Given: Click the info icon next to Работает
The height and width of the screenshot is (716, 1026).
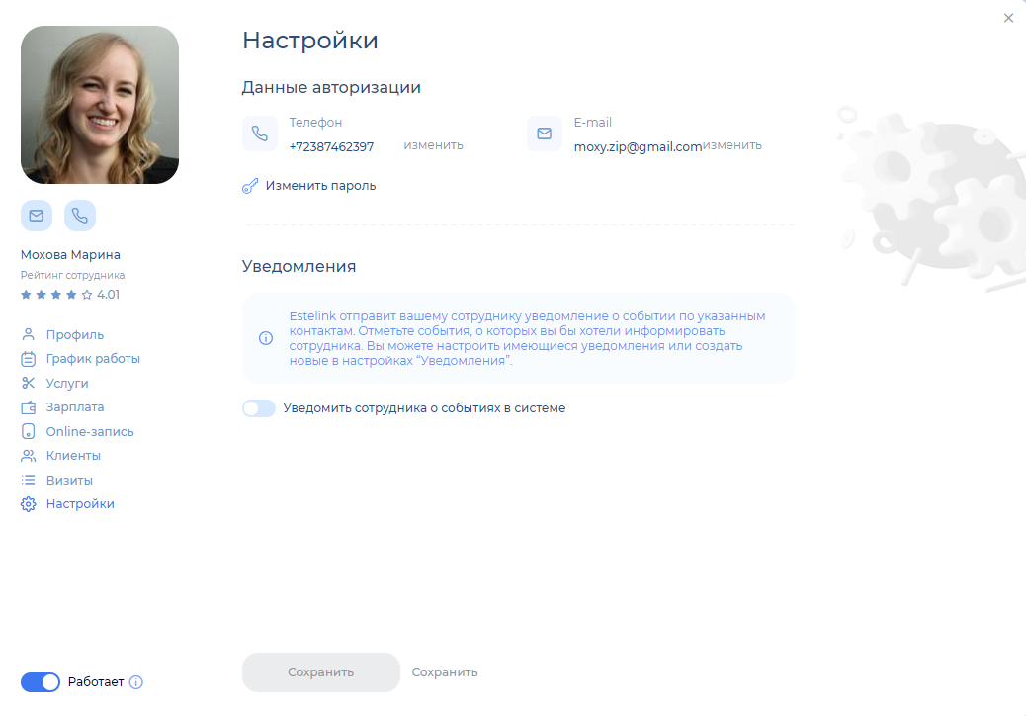Looking at the screenshot, I should tap(136, 682).
